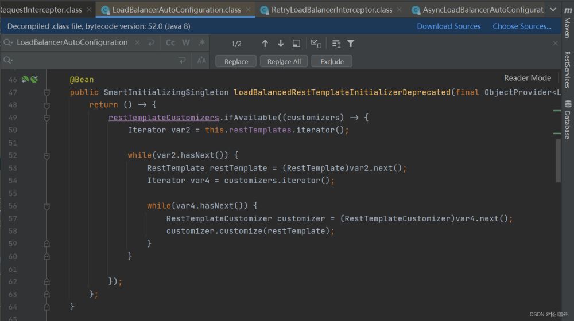Open search results in Find window icon
The height and width of the screenshot is (321, 574).
(x=296, y=44)
